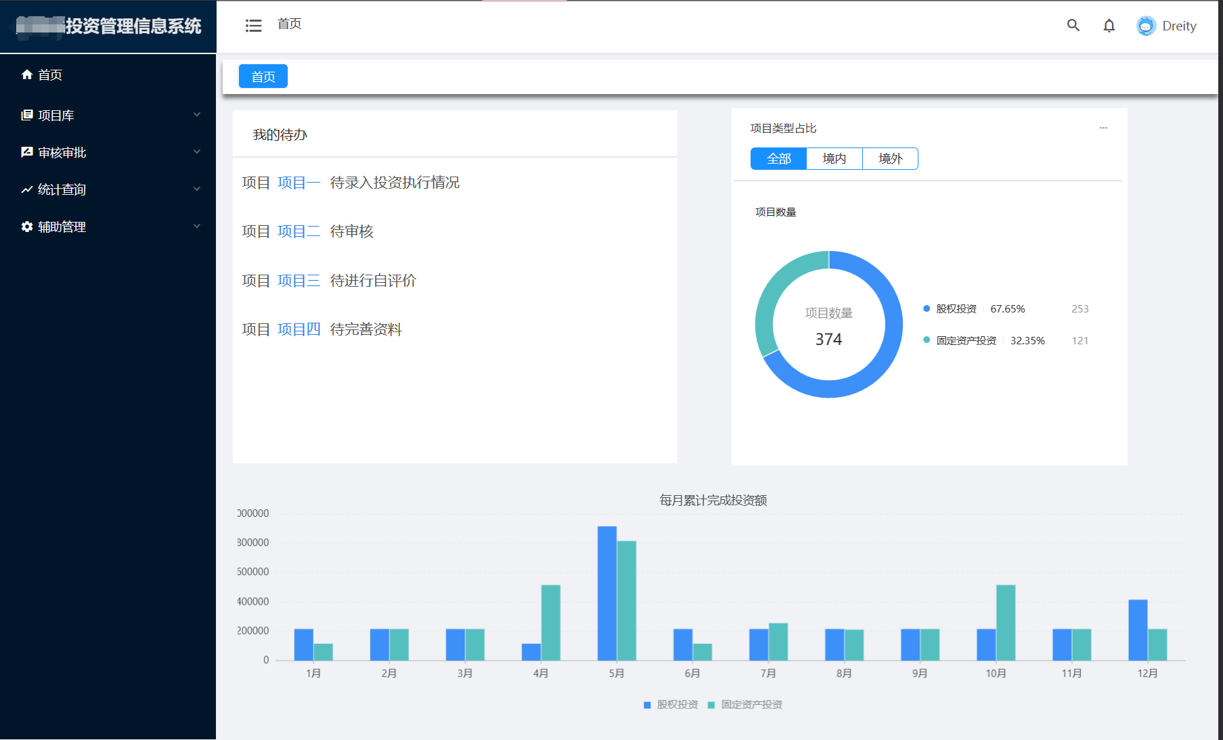Image resolution: width=1223 pixels, height=740 pixels.
Task: Click the 审核审批 review icon
Action: pos(27,152)
